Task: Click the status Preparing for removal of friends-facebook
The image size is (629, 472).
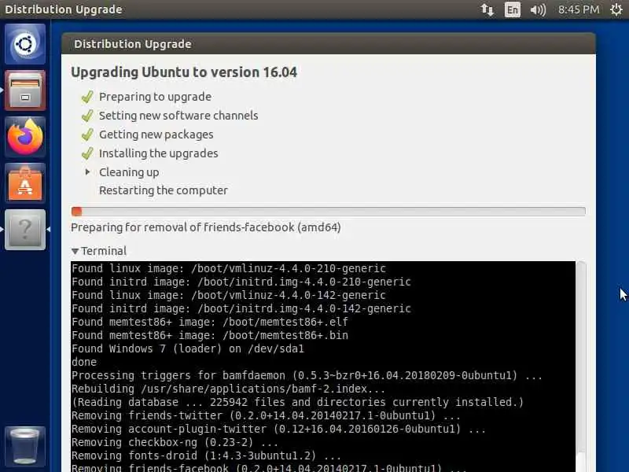Action: coord(206,227)
